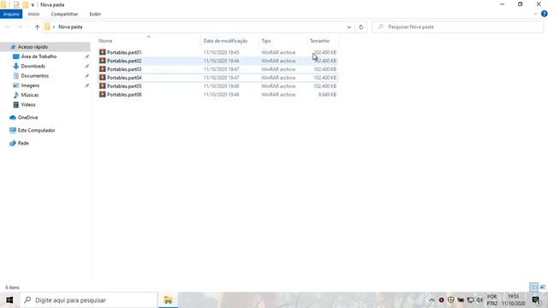Click the 19:45 modification date of Portables.part01
The height and width of the screenshot is (308, 548).
pos(221,52)
